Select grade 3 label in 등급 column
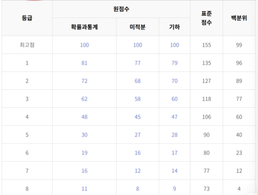Image resolution: width=258 pixels, height=195 pixels. coord(27,99)
